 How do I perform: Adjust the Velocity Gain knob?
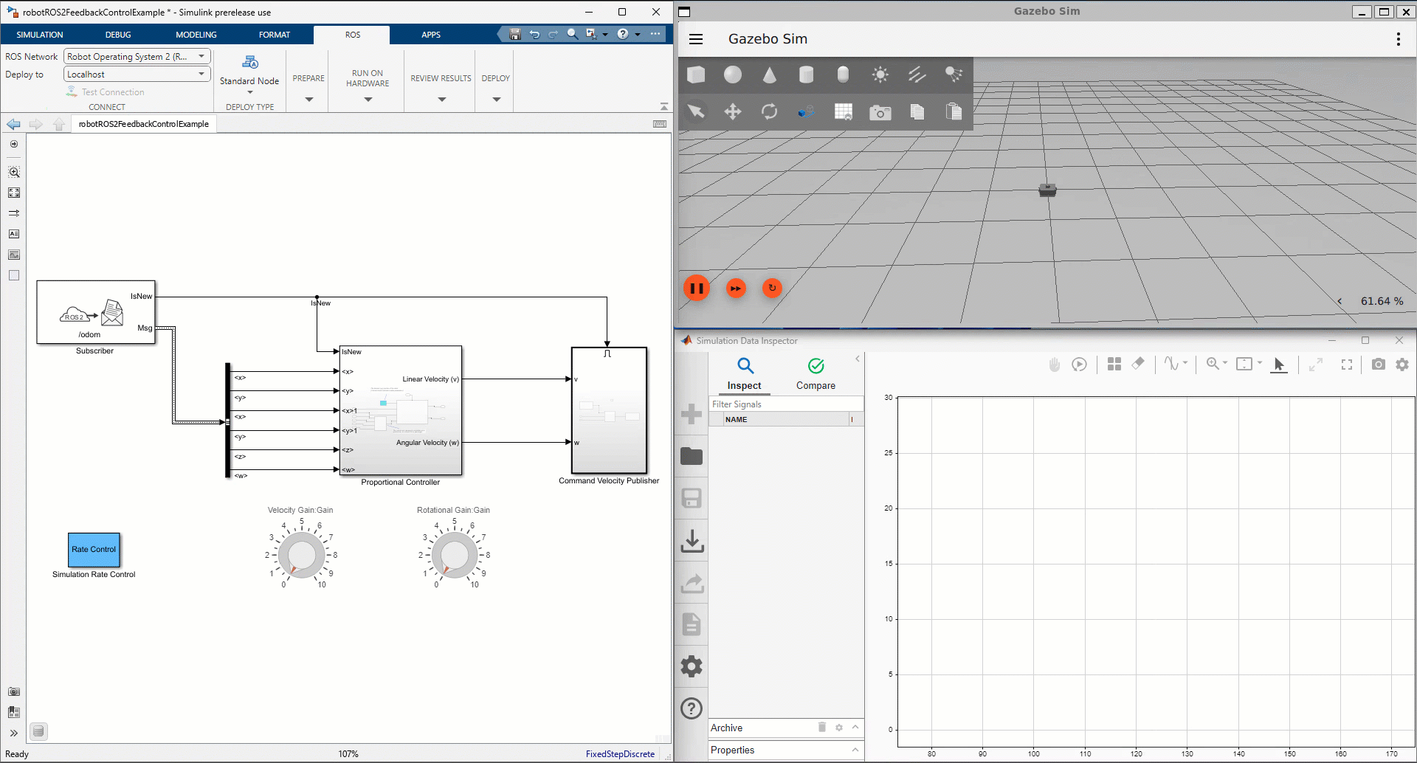(x=301, y=555)
